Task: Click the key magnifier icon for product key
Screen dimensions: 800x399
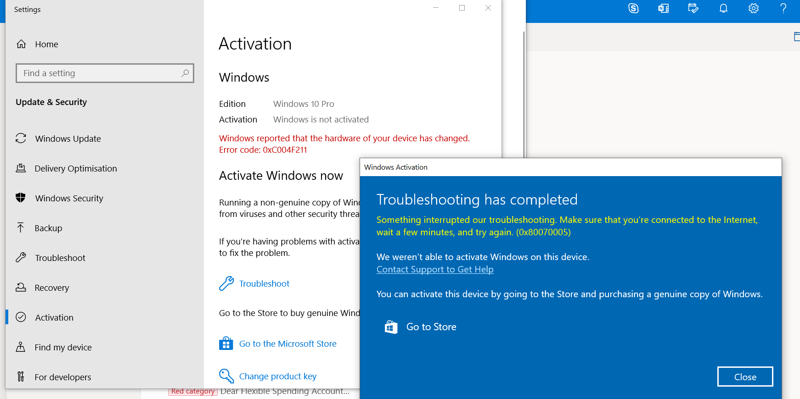Action: 226,376
